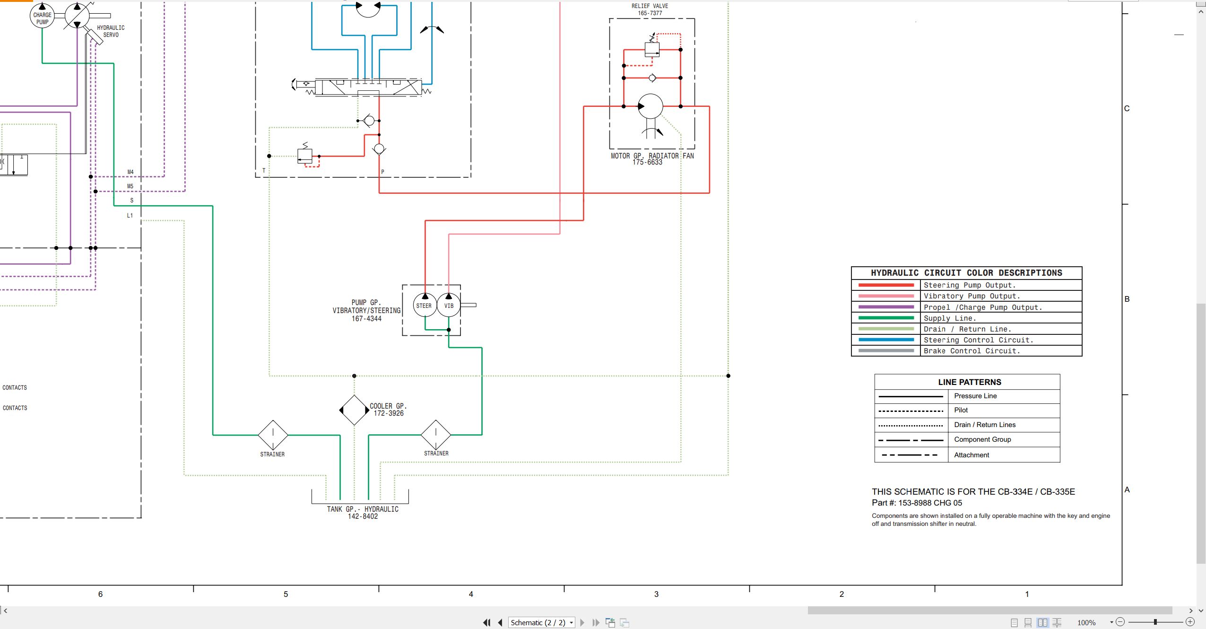Click the RELIEF VALVE 165-7377 label
Viewport: 1206px width, 629px height.
tap(650, 9)
